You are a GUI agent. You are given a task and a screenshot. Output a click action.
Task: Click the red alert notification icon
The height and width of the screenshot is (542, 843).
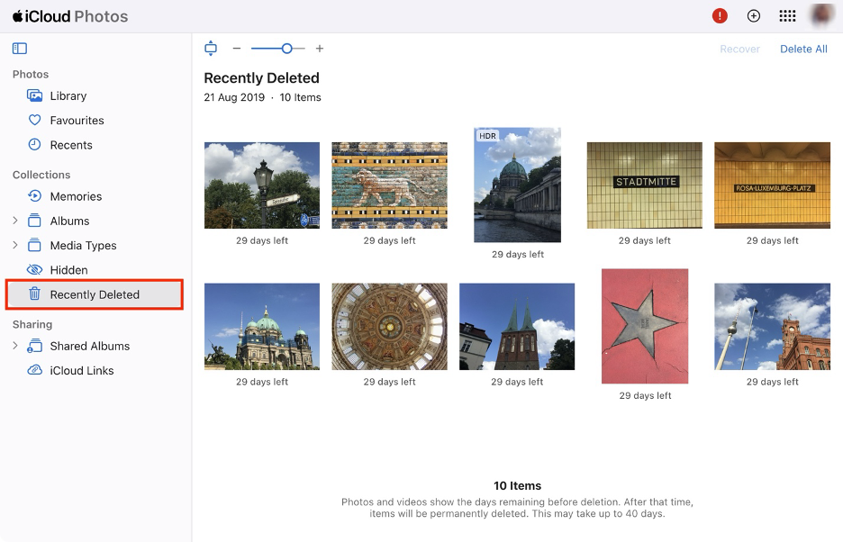coord(718,15)
